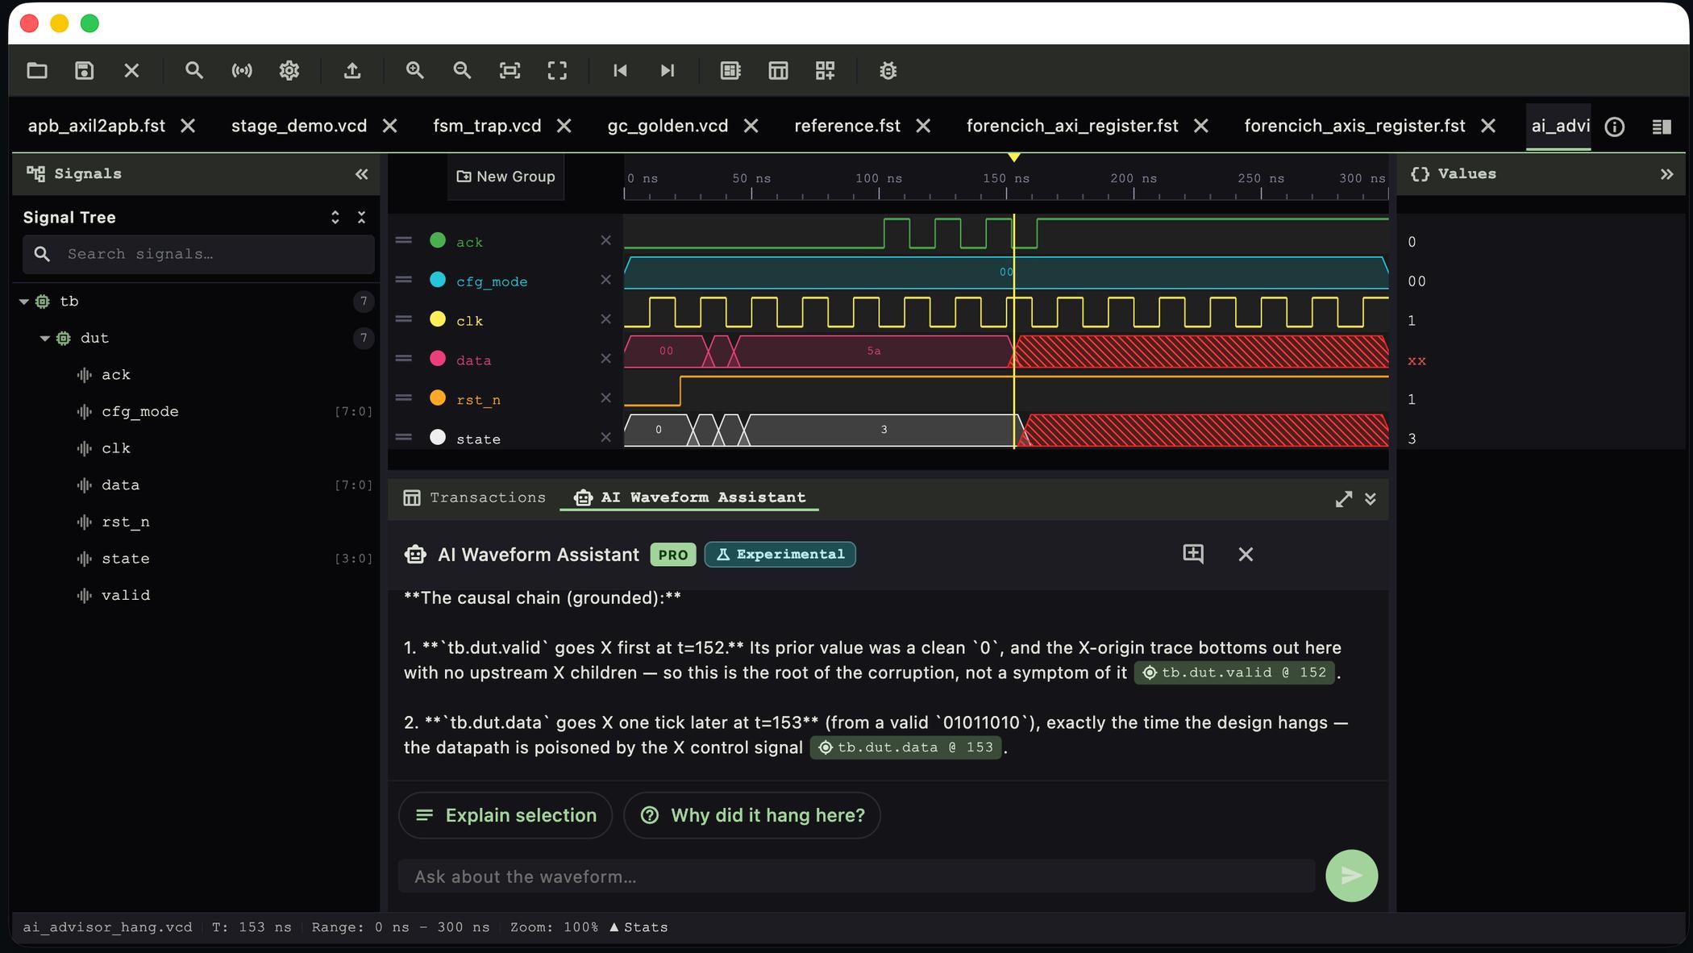Expand the Stats section in status bar

point(639,927)
